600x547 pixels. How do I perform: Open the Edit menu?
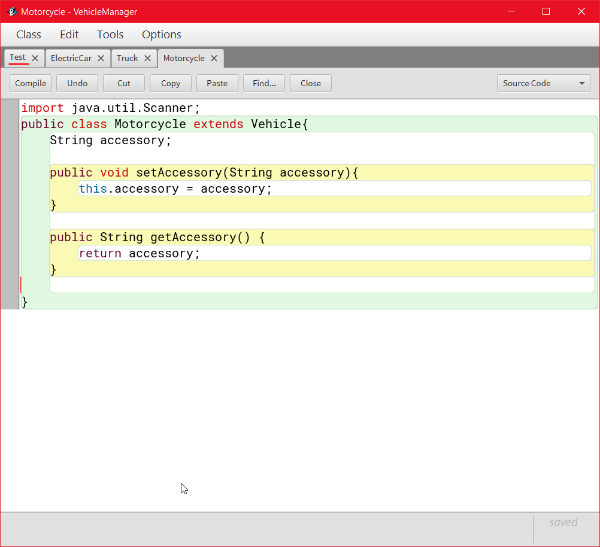click(69, 34)
